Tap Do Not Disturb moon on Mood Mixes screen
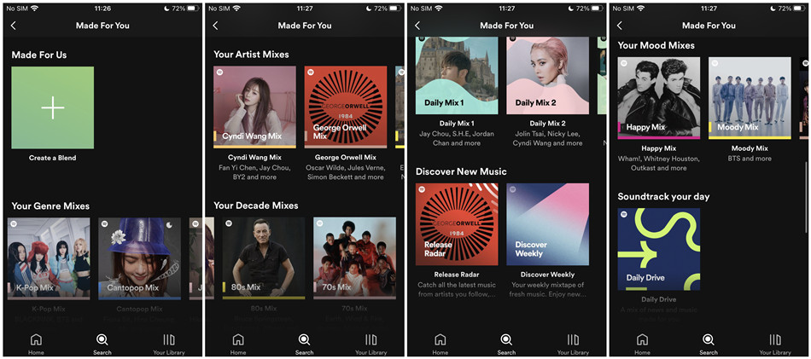The image size is (811, 359). point(772,9)
